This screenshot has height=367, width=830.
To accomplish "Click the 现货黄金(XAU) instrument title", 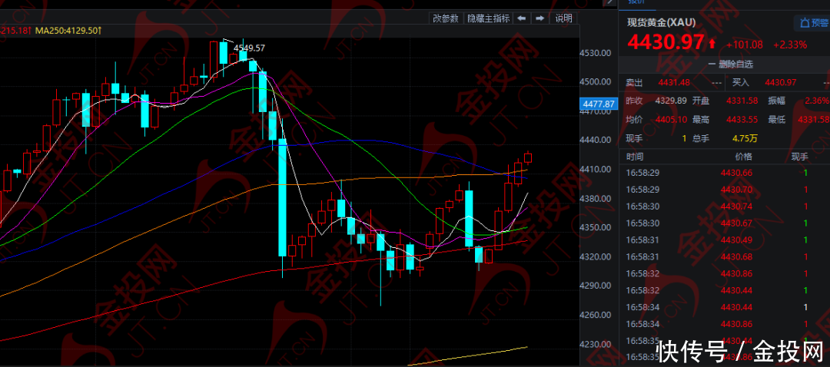I will [662, 23].
